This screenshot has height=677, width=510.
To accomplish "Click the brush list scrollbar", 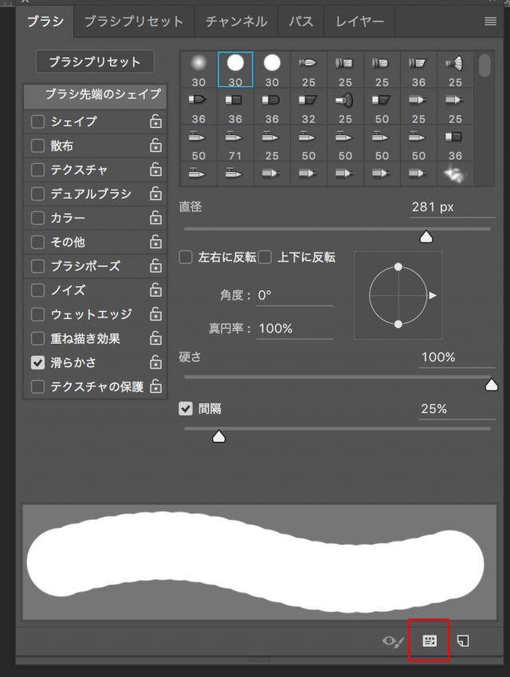I will pyautogui.click(x=484, y=65).
